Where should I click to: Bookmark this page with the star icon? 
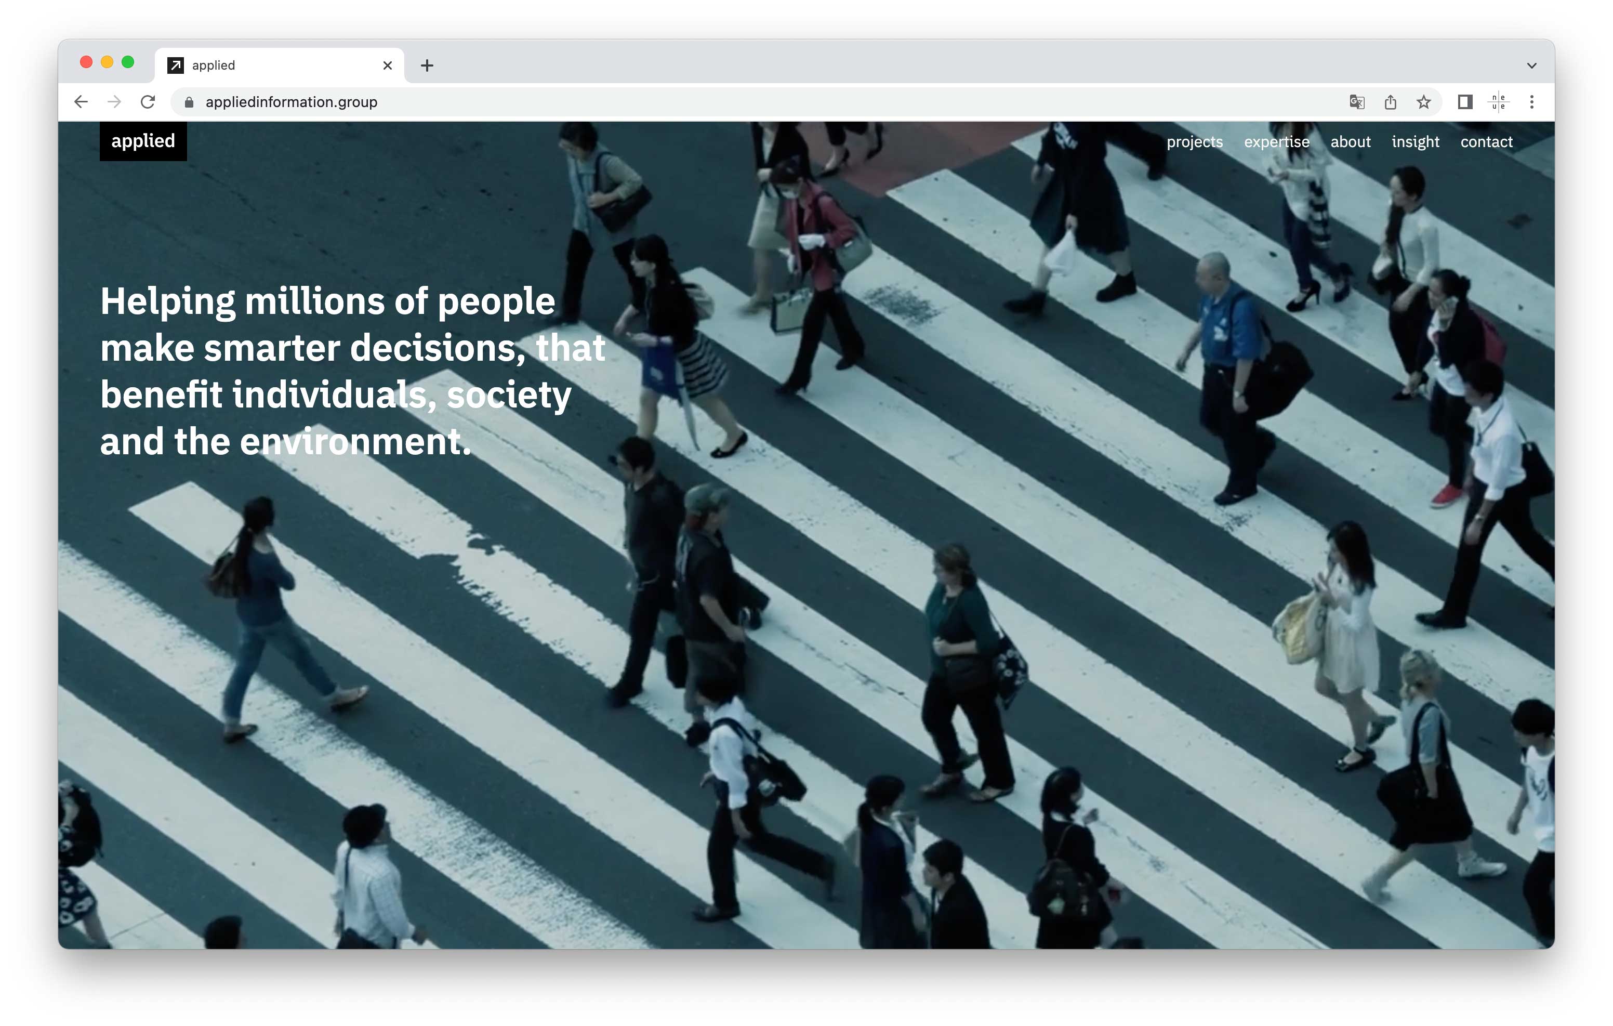pos(1423,102)
